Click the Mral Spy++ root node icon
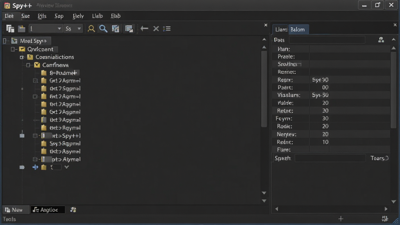400x225 pixels. point(14,41)
